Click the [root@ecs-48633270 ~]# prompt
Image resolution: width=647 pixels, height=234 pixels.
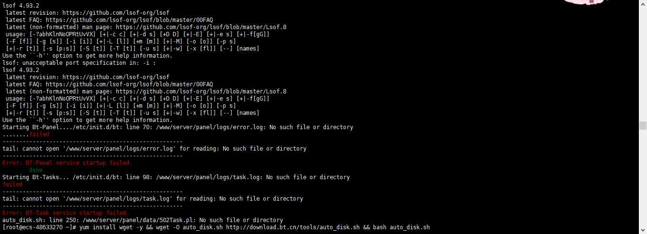pyautogui.click(x=40, y=227)
